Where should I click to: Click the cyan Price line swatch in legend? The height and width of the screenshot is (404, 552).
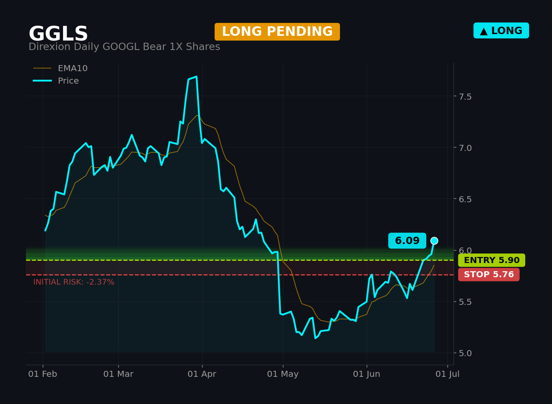point(42,81)
